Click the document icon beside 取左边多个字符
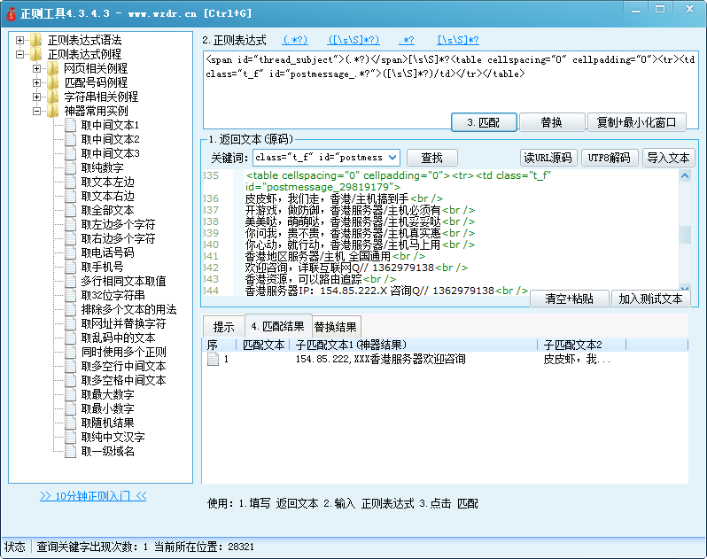 tap(70, 224)
